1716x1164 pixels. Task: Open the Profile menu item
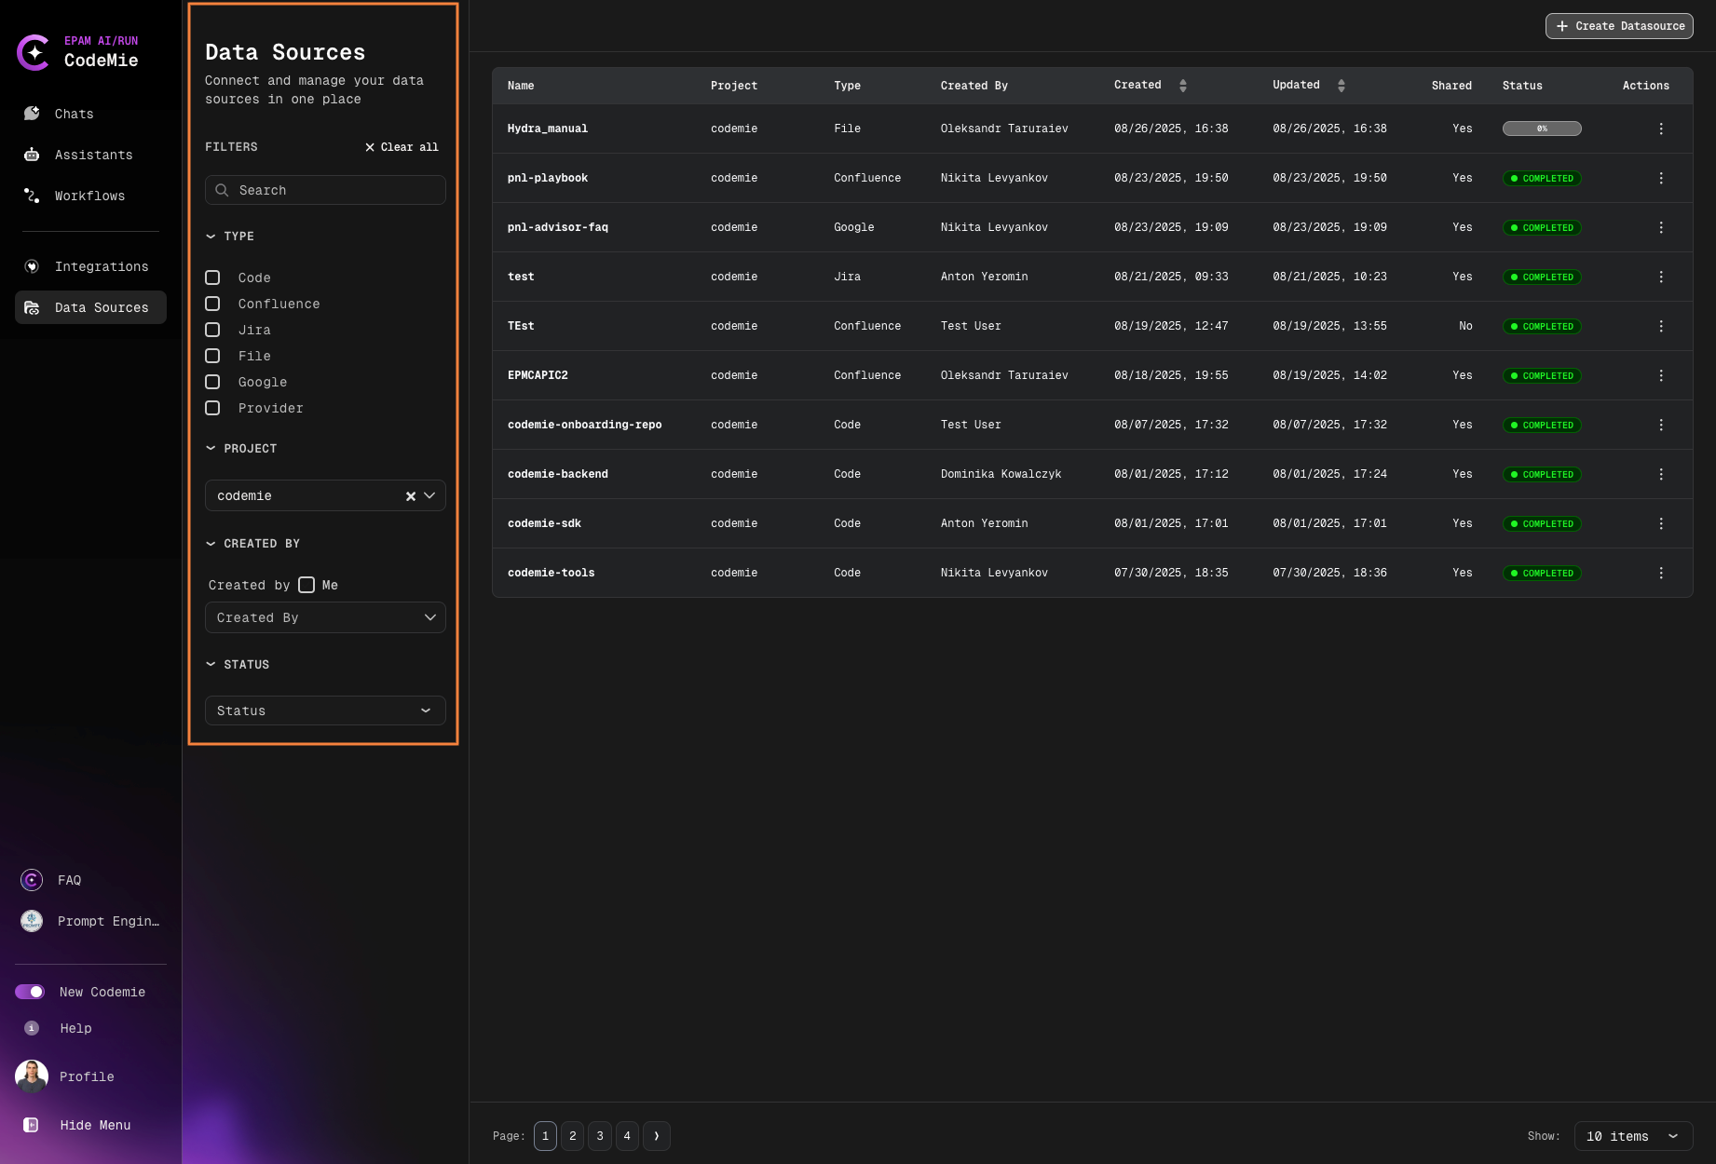[x=31, y=1076]
